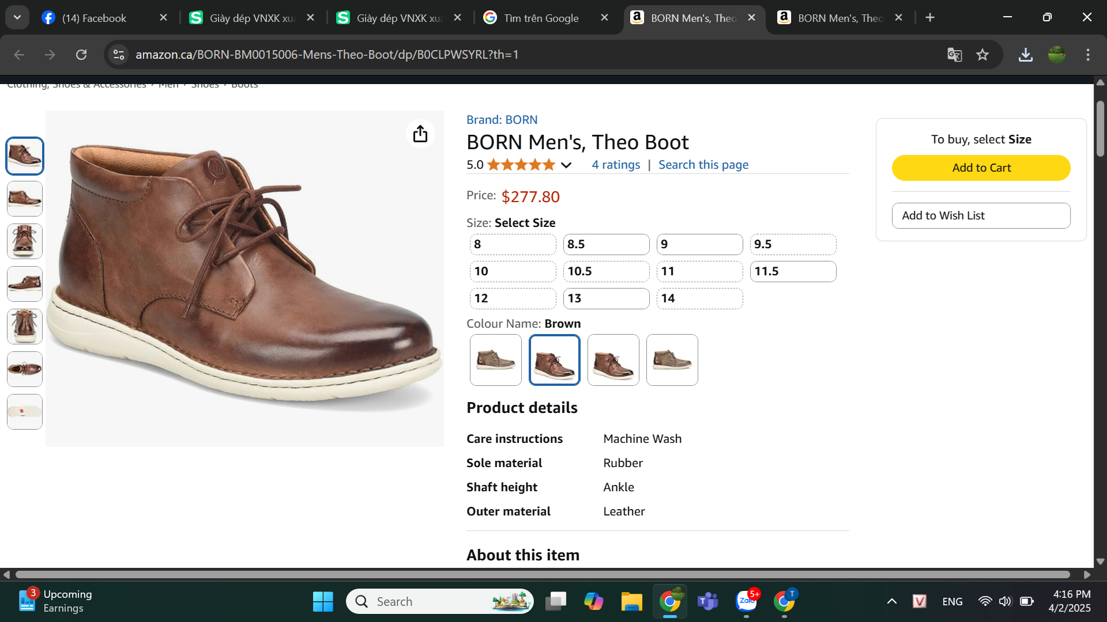Open Task View on taskbar
This screenshot has width=1107, height=622.
[556, 602]
